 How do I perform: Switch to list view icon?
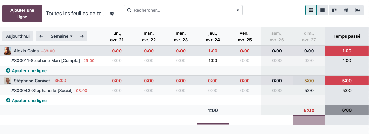click(322, 10)
